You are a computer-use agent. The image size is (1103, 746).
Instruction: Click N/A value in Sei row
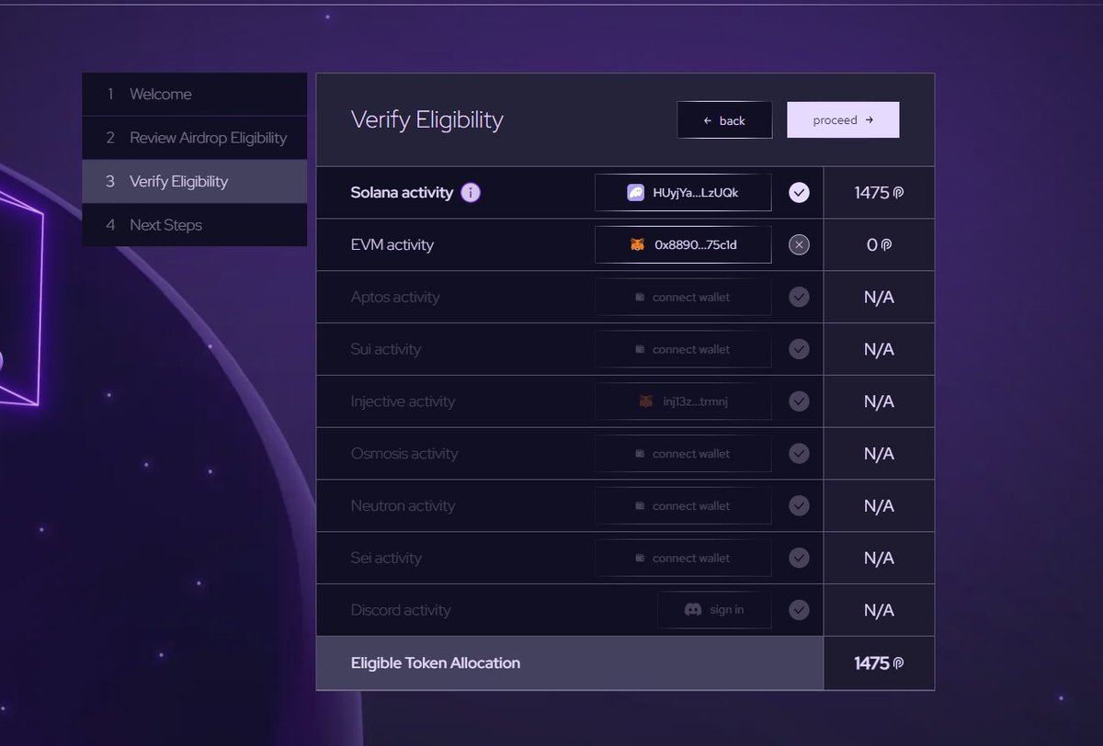(x=879, y=558)
